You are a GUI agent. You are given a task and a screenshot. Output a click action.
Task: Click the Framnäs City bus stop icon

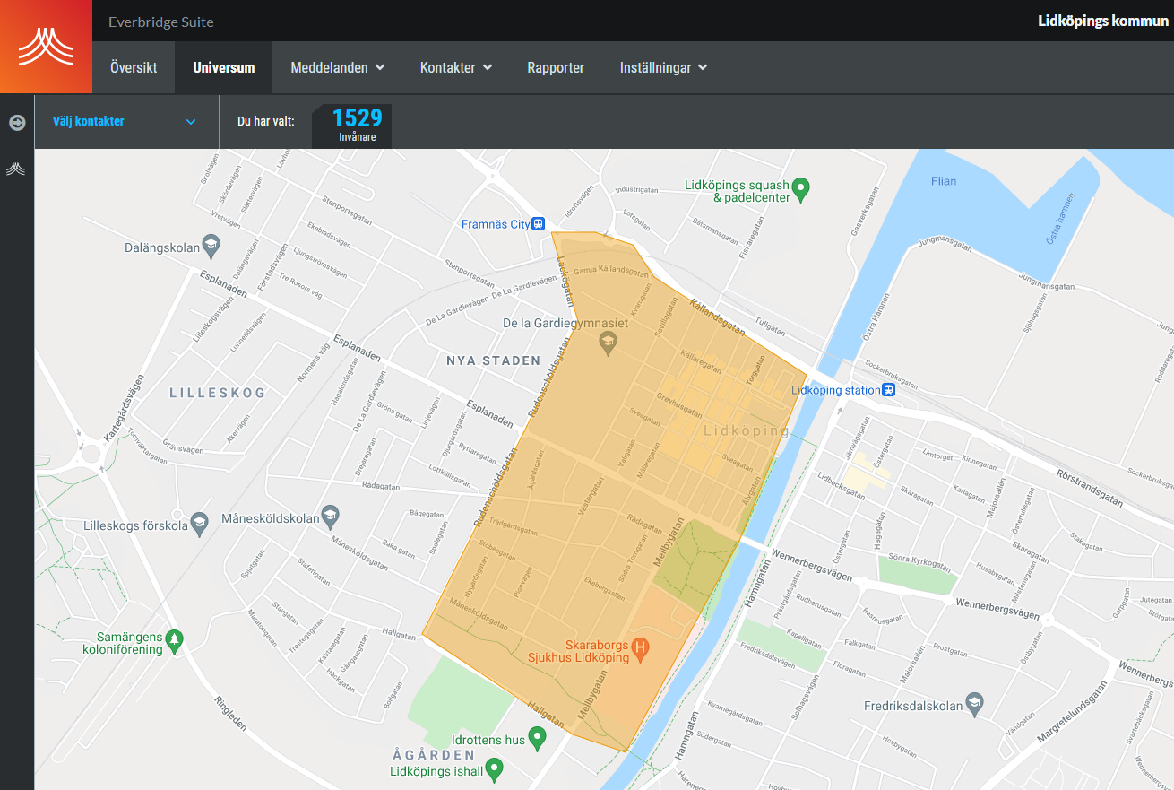[538, 224]
